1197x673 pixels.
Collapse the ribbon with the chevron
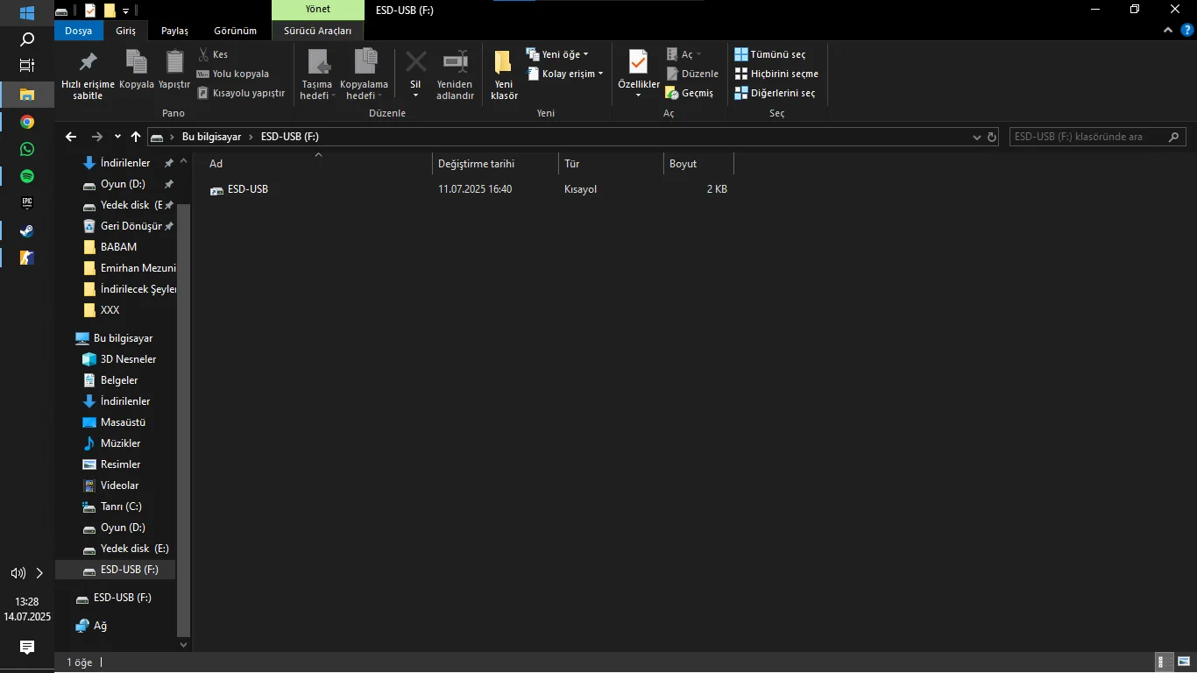point(1168,30)
